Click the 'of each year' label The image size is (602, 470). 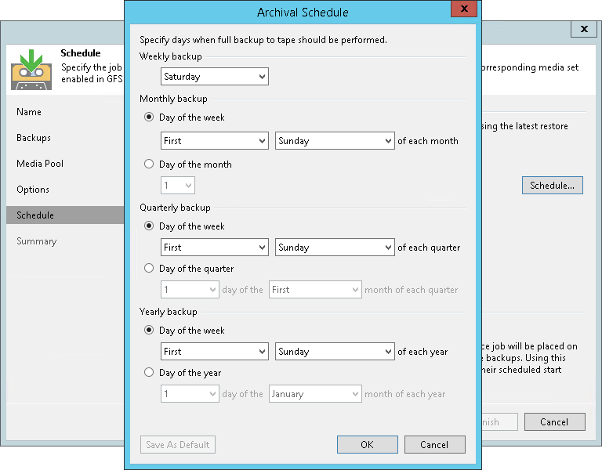tap(422, 352)
